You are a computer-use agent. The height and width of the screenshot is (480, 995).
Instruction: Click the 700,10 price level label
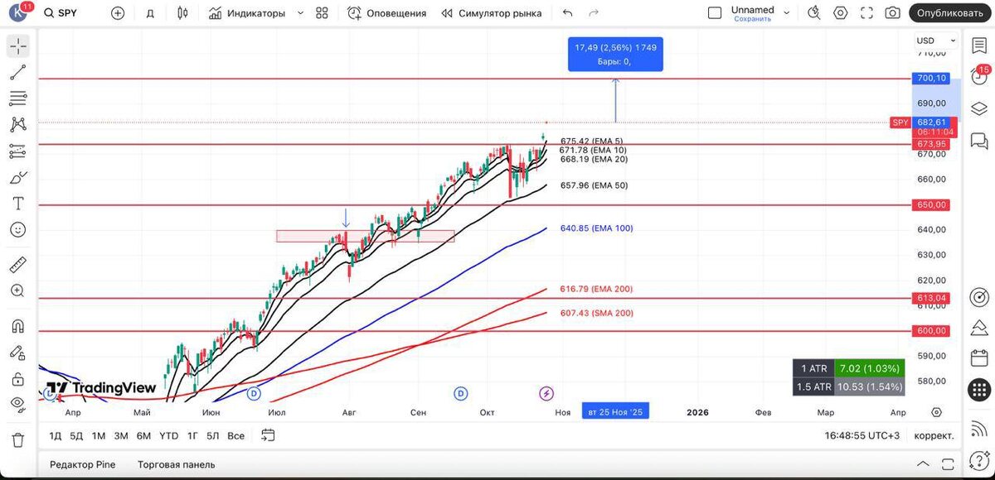point(931,79)
